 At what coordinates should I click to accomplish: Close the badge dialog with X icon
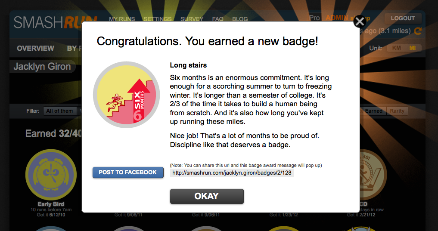360,22
